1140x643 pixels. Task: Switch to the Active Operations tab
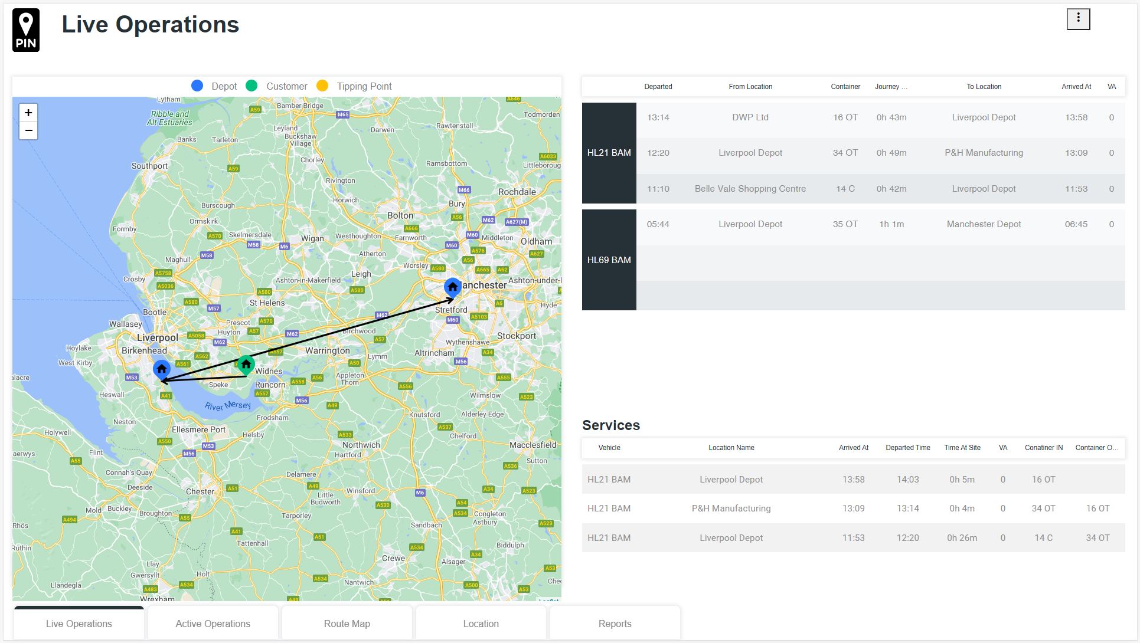(x=213, y=624)
